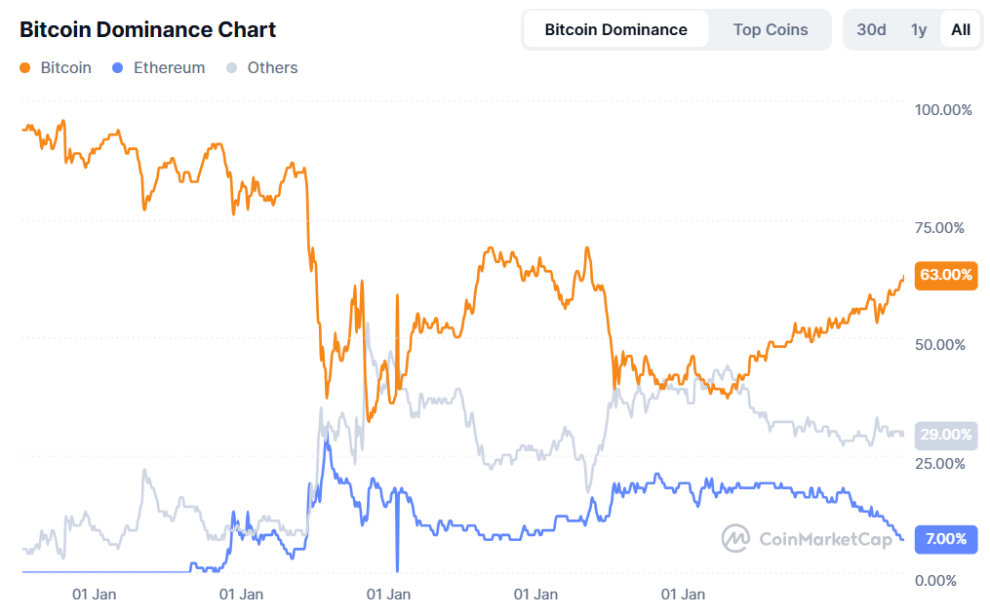Click the Bitcoin Dominance Chart title
Screen dimensions: 990x615
(x=147, y=29)
